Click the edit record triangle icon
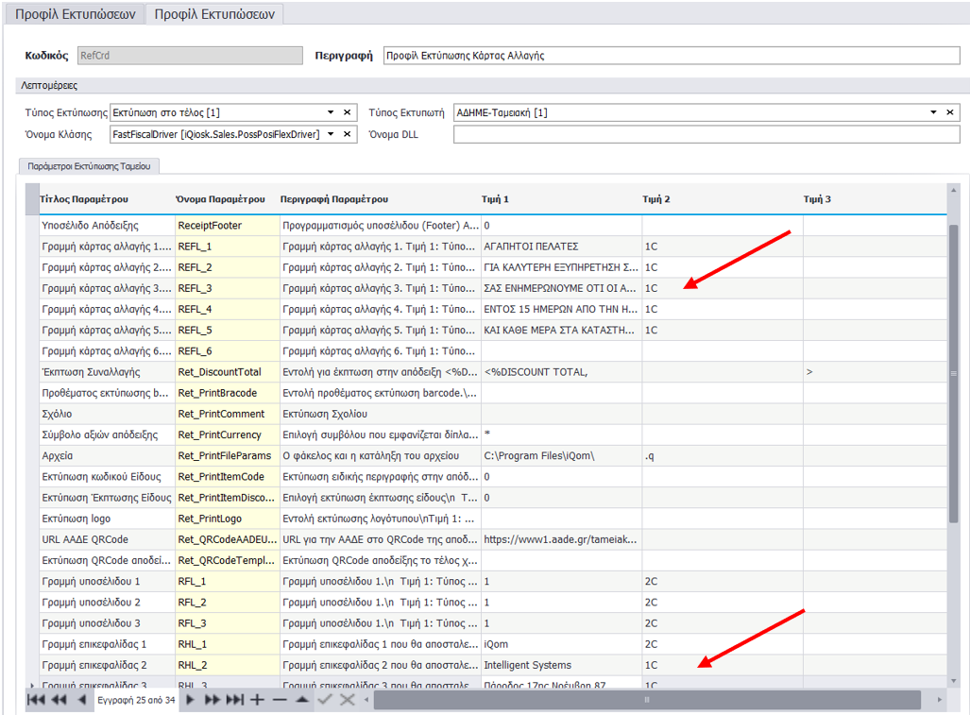This screenshot has width=970, height=715. pyautogui.click(x=301, y=700)
